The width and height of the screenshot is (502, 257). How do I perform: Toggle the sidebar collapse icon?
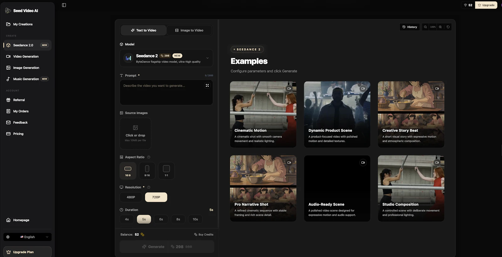[64, 5]
